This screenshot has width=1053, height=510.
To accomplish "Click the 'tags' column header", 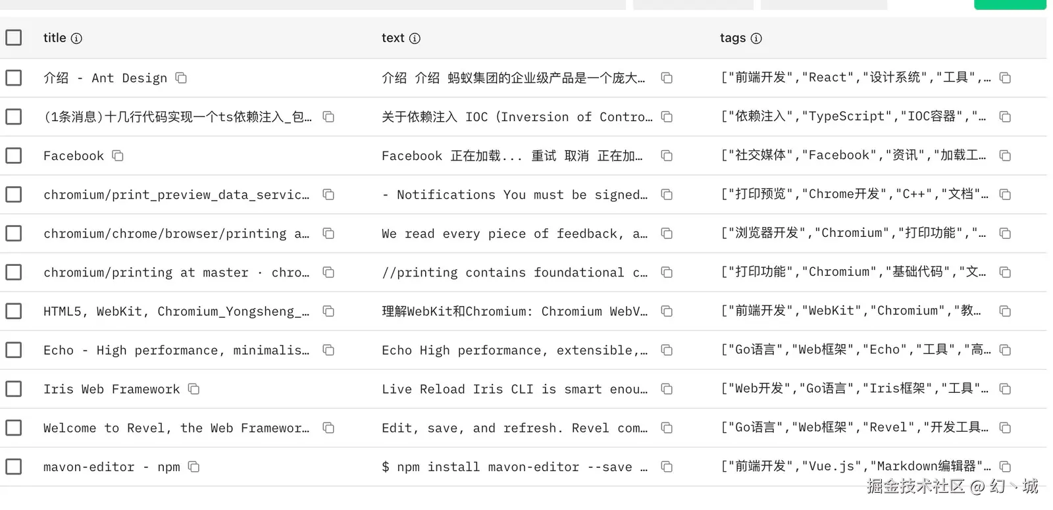I will tap(733, 38).
